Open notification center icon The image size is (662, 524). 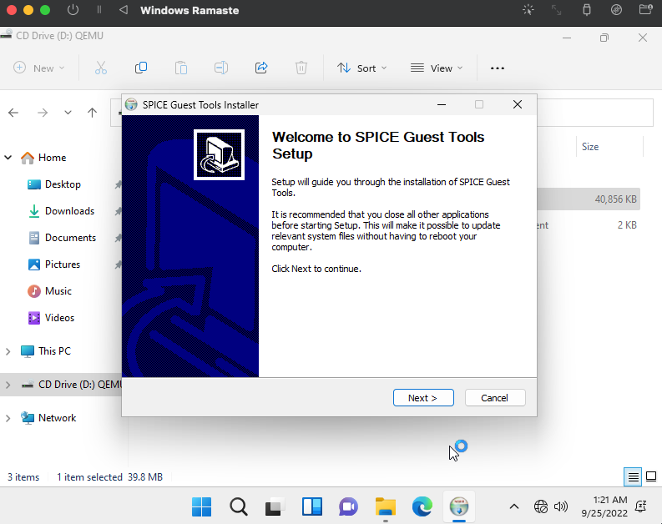click(641, 506)
